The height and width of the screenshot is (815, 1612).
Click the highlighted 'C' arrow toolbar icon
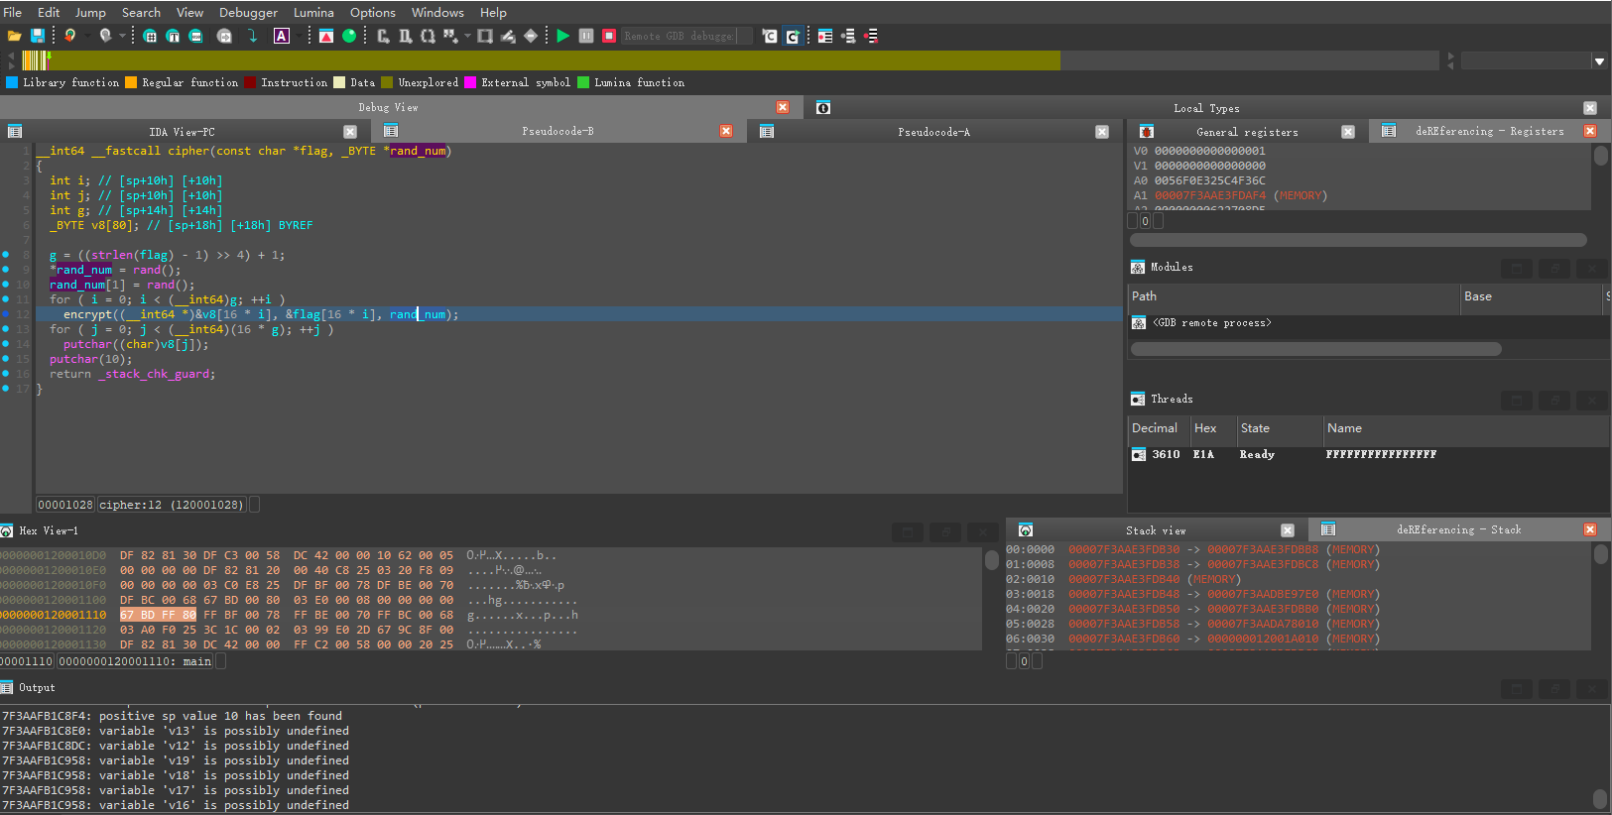click(793, 36)
